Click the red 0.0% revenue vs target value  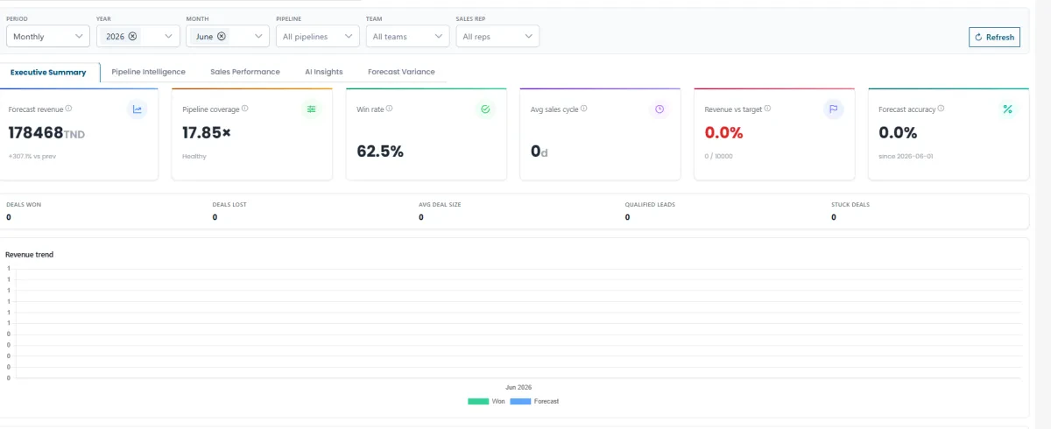pyautogui.click(x=723, y=133)
